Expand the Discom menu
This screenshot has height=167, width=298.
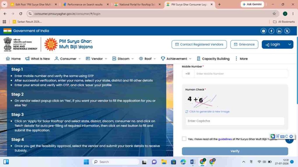tap(123, 59)
